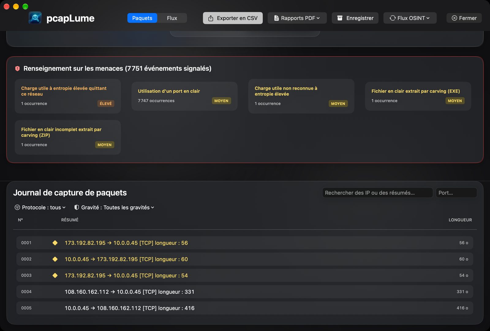
Task: Click MOYEN badge on the ZIP card
Action: pyautogui.click(x=104, y=145)
